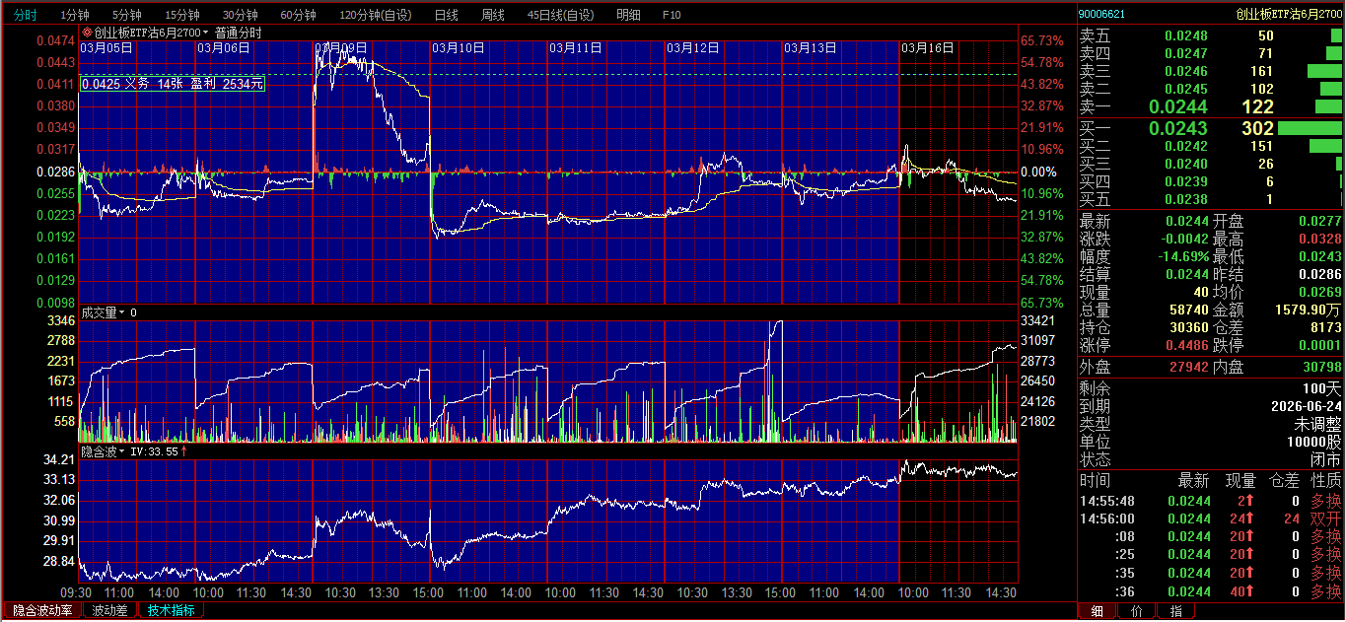The height and width of the screenshot is (622, 1346).
Task: Switch to the 价 price tab
Action: coord(1136,611)
